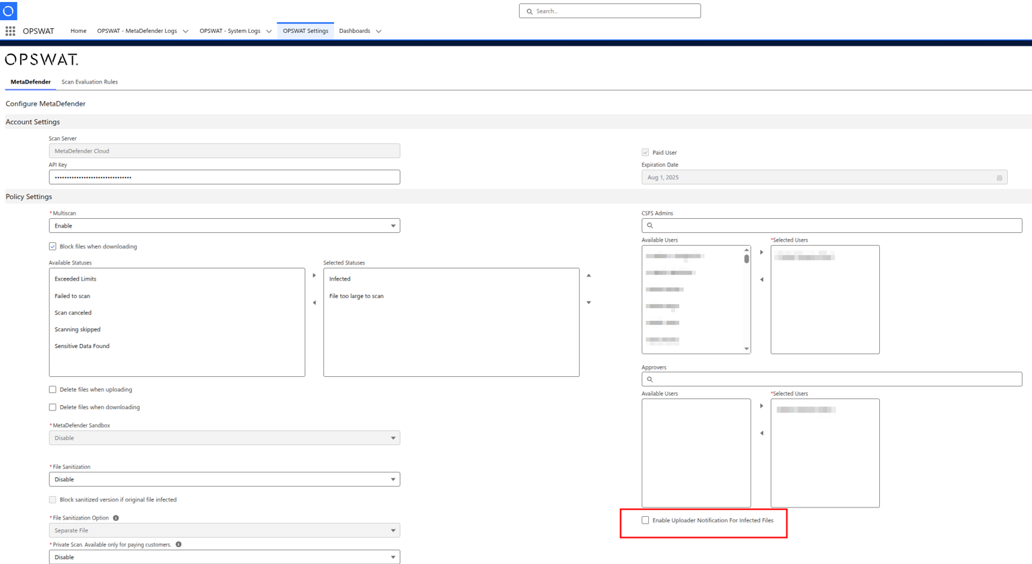Click the Expiration Date field
The image size is (1032, 564).
coord(824,178)
